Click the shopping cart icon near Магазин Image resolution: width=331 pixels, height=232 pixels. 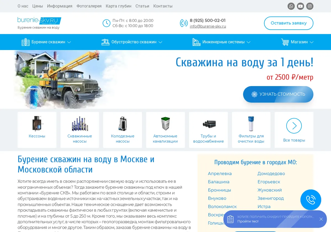(285, 42)
